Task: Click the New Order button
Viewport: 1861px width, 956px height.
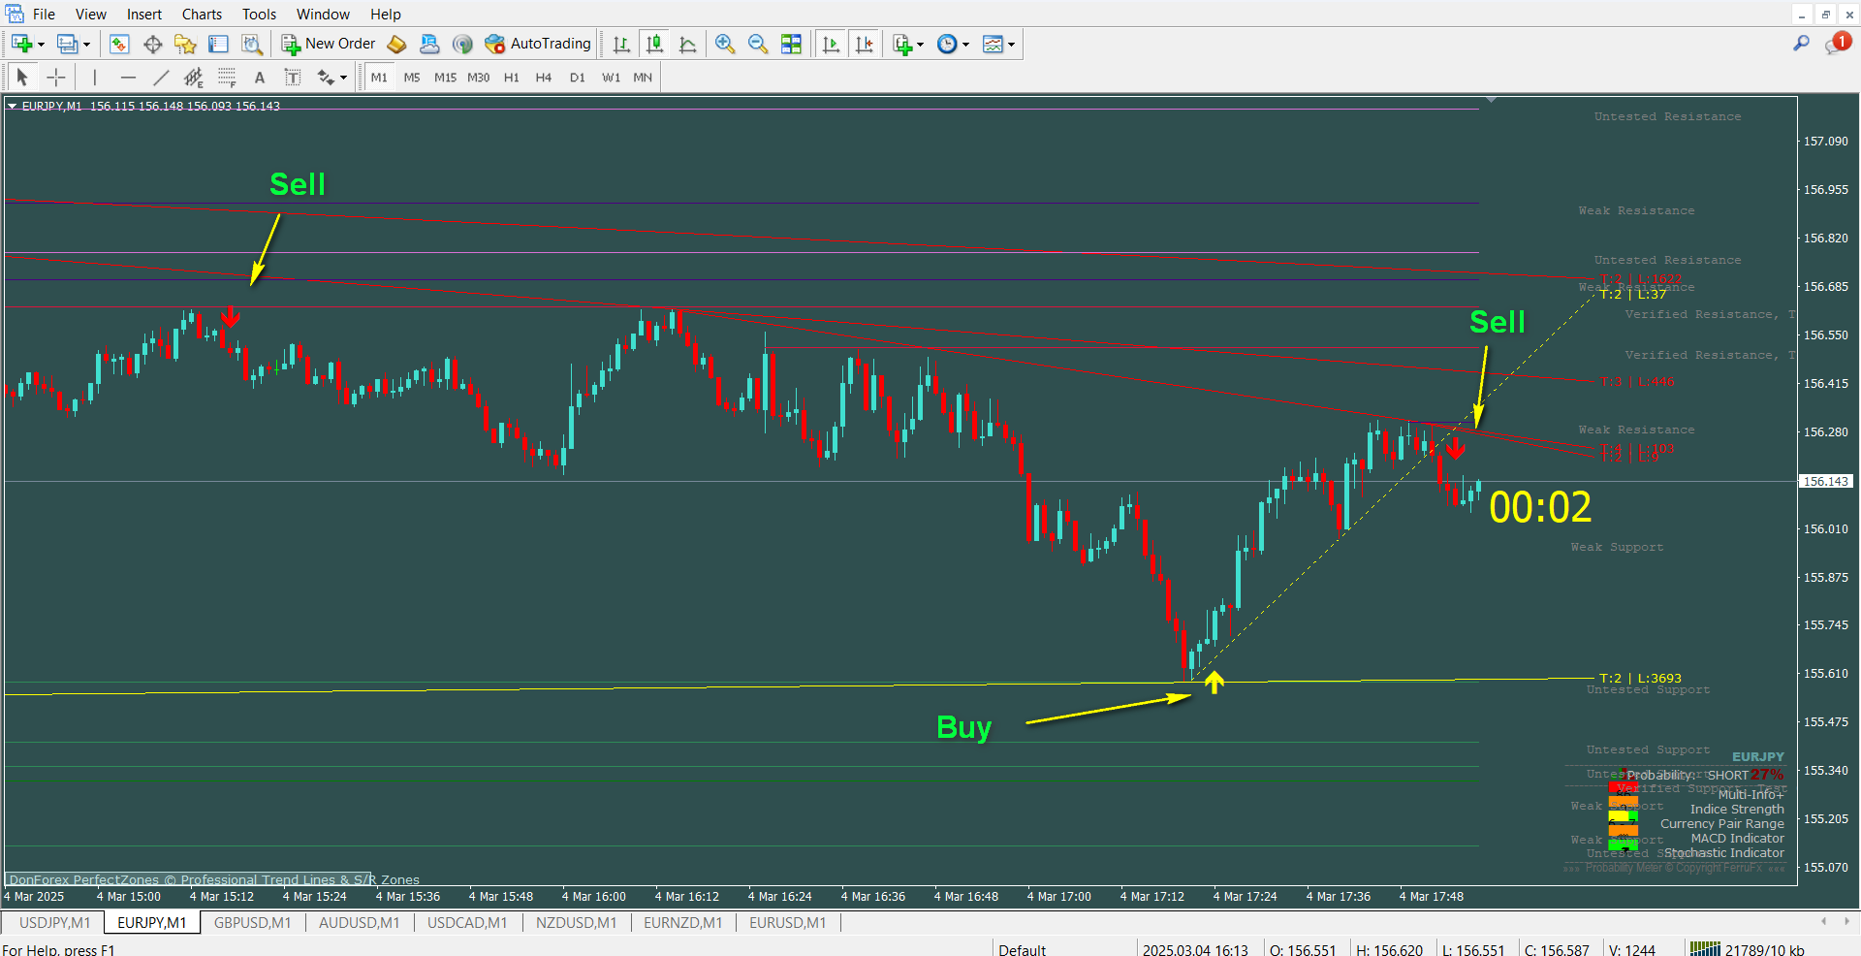Action: tap(329, 44)
